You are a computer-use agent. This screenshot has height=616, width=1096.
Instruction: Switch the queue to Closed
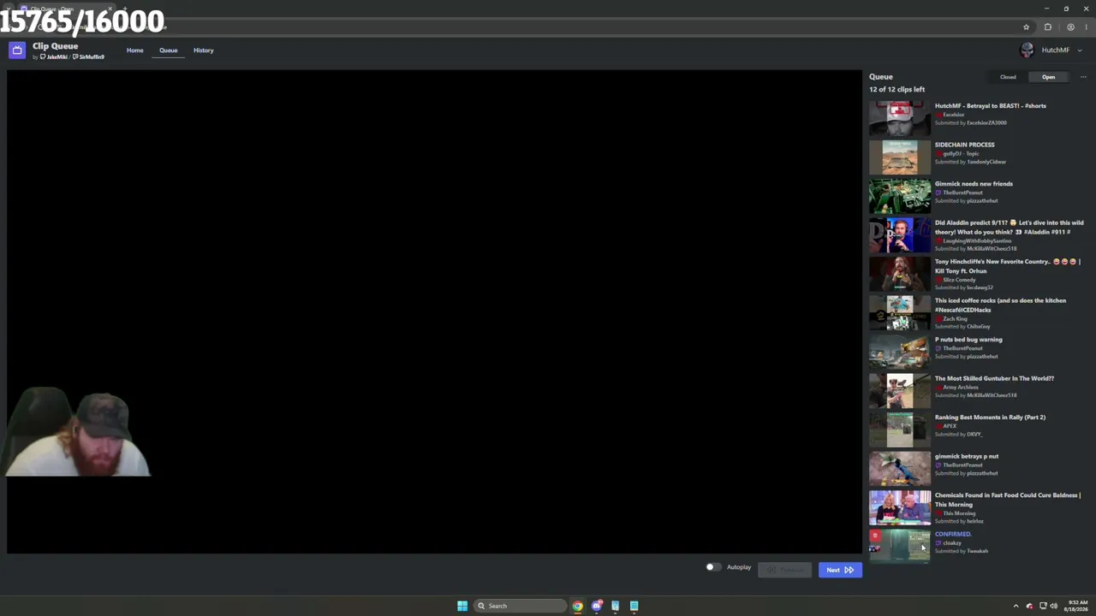click(x=1008, y=77)
